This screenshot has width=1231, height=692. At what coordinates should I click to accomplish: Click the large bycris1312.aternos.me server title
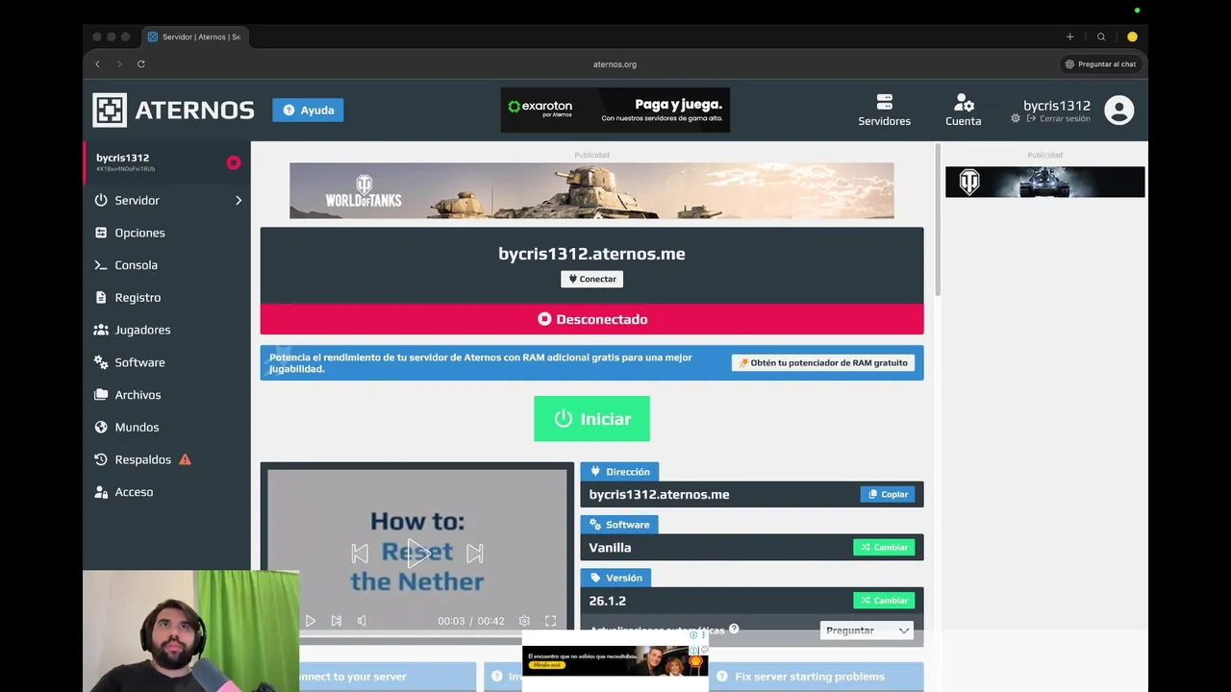[591, 254]
